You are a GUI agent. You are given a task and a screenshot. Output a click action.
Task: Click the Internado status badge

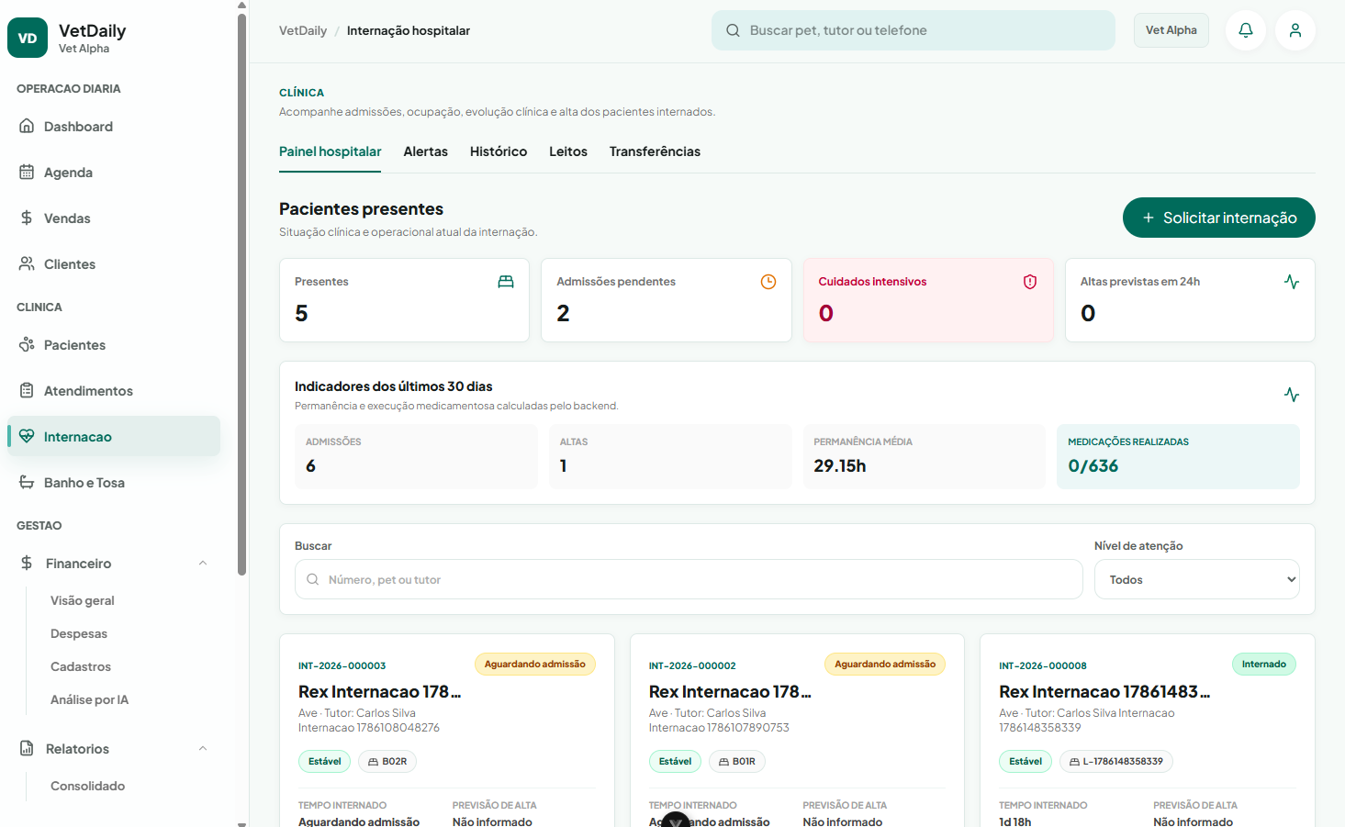click(1264, 664)
